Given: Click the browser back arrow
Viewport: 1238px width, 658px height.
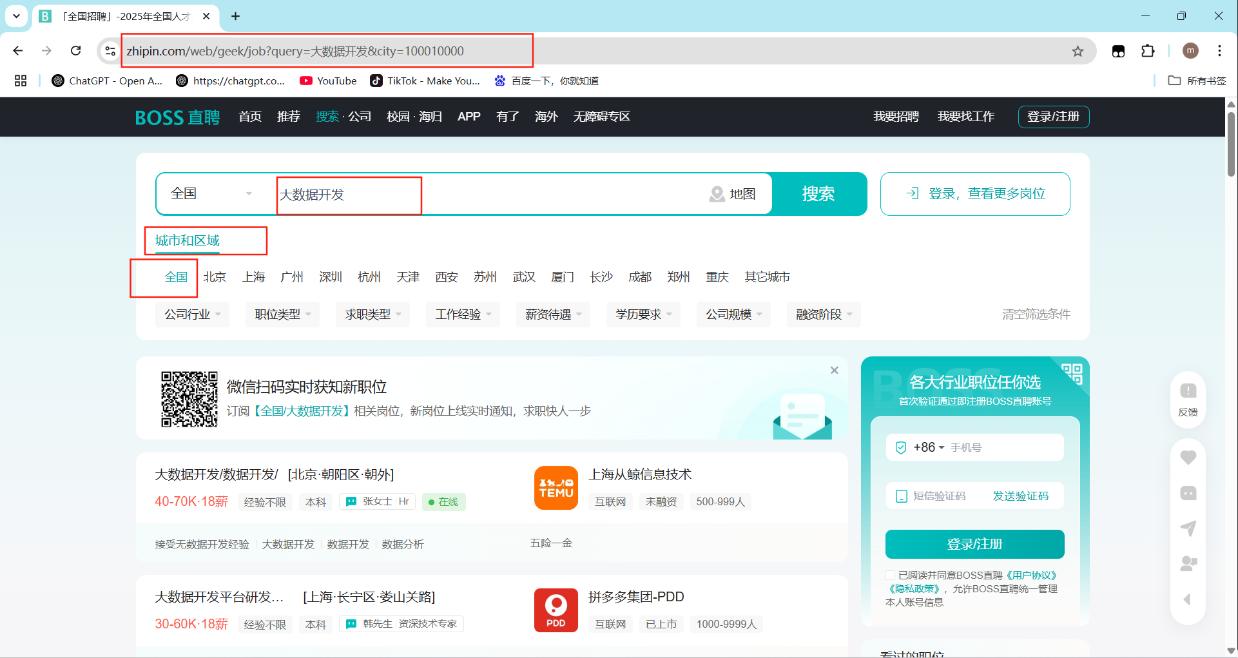Looking at the screenshot, I should [18, 51].
